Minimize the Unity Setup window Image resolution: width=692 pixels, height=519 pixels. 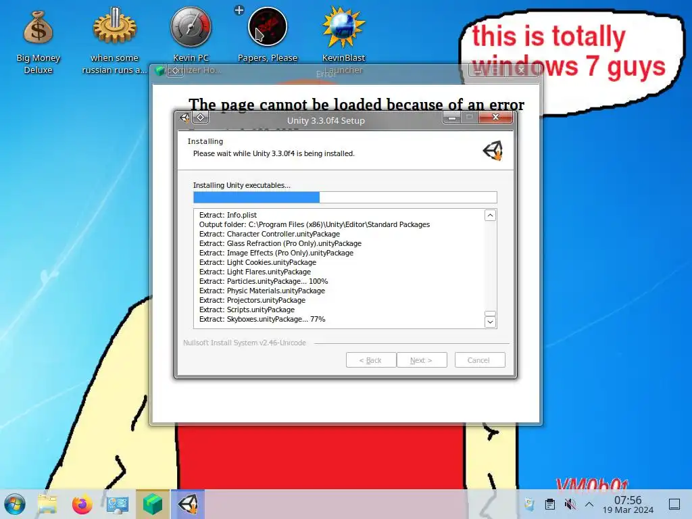coord(451,118)
